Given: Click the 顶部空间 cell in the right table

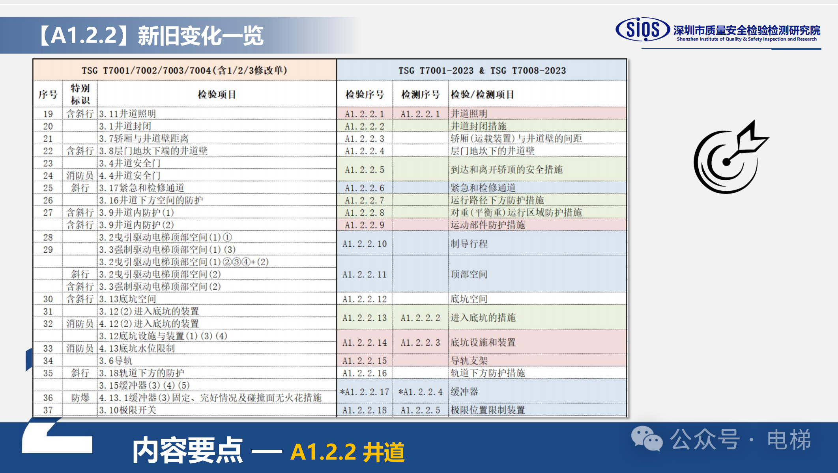Looking at the screenshot, I should tap(469, 274).
